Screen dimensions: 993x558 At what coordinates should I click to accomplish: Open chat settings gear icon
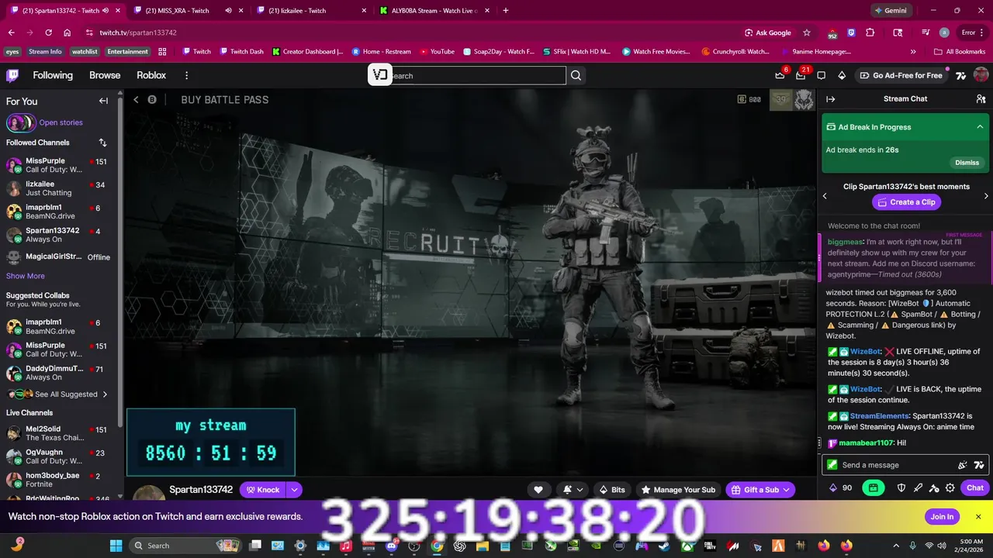tap(950, 487)
